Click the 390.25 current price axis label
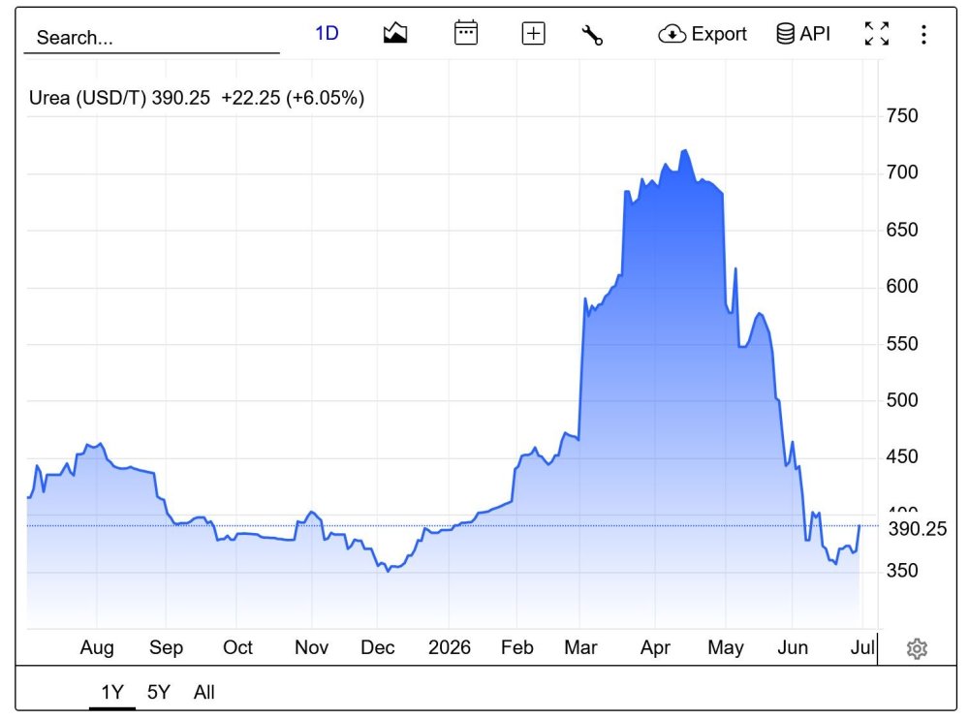The height and width of the screenshot is (720, 969). [x=917, y=528]
